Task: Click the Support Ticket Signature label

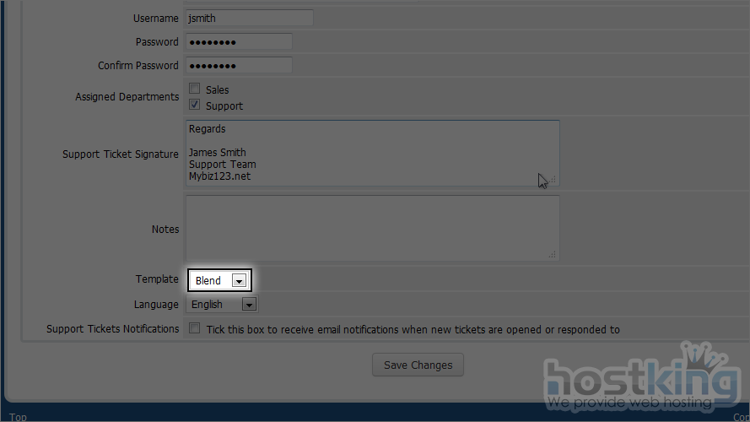Action: point(121,154)
